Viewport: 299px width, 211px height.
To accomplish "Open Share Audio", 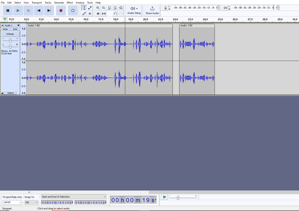I will [152, 10].
